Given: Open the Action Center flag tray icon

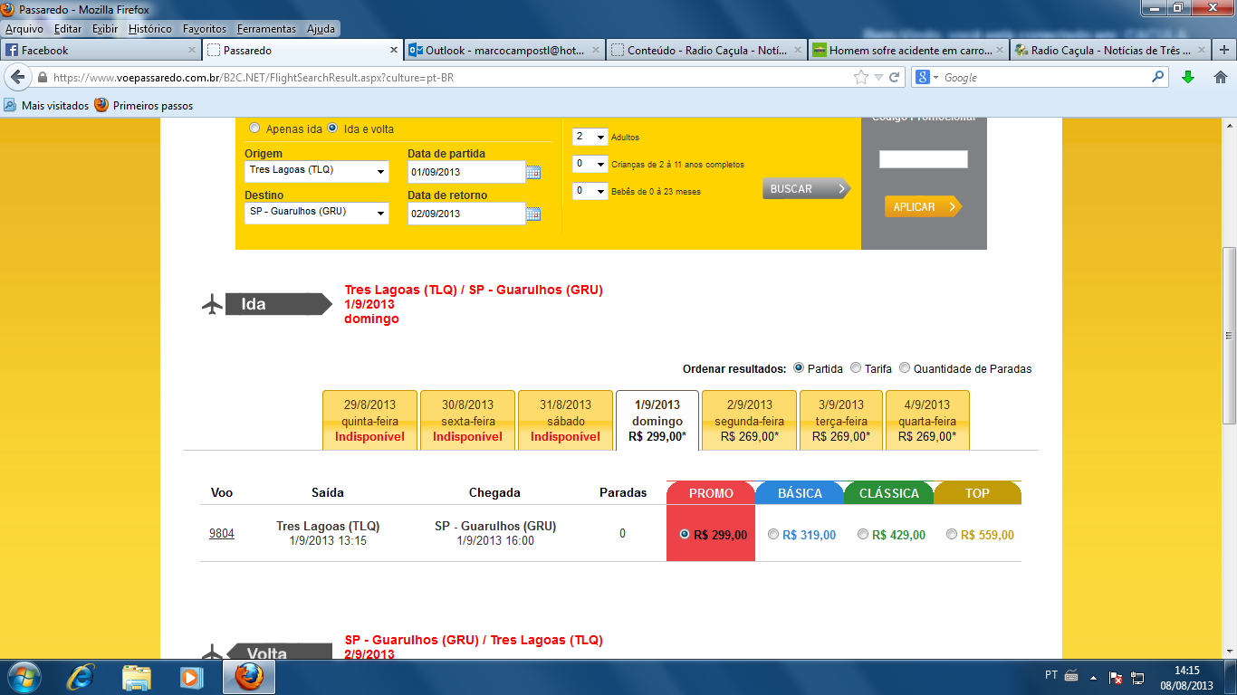Looking at the screenshot, I should [1117, 677].
